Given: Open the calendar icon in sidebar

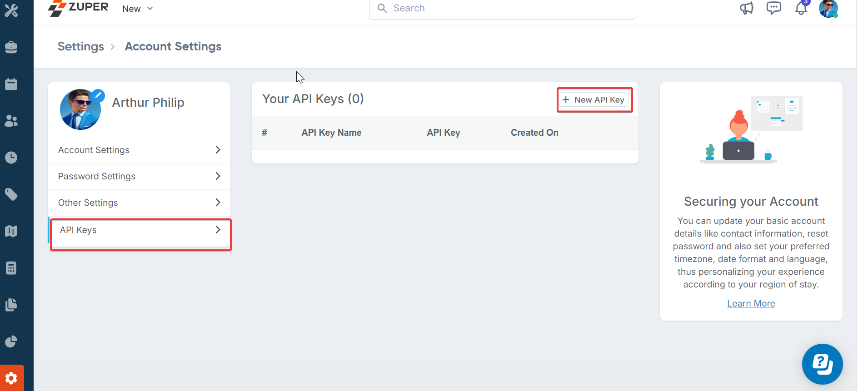Looking at the screenshot, I should tap(11, 84).
